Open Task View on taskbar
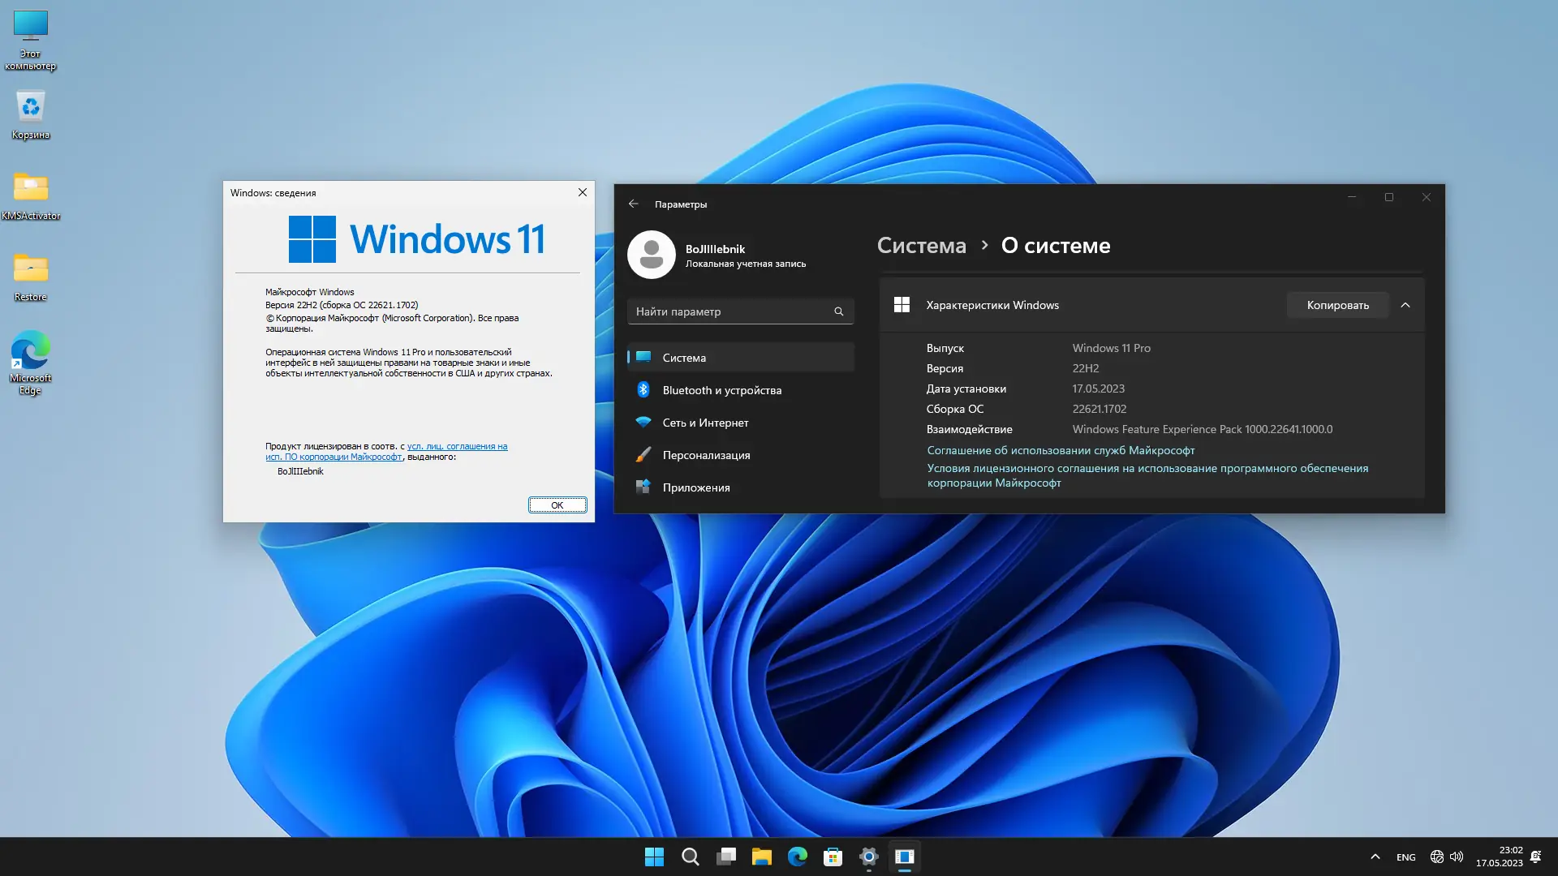Screen dimensions: 1558x876 [x=726, y=857]
